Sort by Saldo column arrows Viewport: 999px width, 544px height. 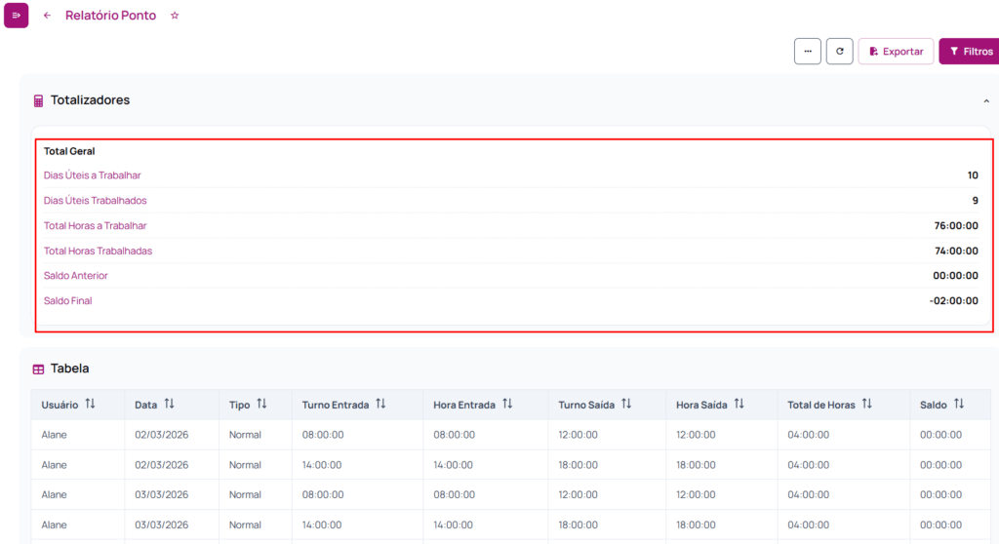click(958, 404)
